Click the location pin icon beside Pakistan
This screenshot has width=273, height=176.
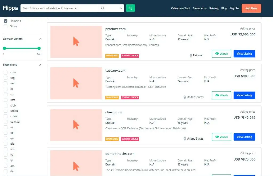[x=191, y=55]
